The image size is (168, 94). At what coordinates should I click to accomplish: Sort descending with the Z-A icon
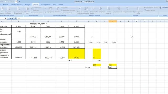(45, 12)
